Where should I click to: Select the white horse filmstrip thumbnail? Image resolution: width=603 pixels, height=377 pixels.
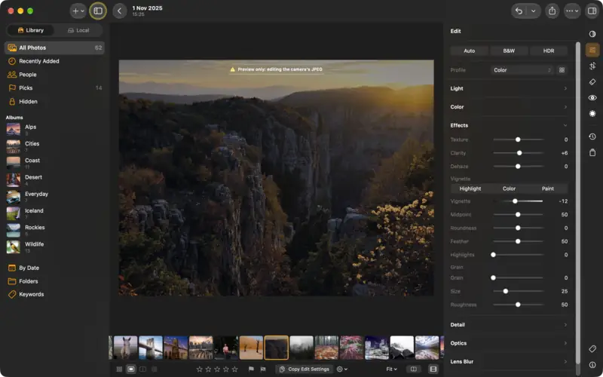(x=125, y=348)
